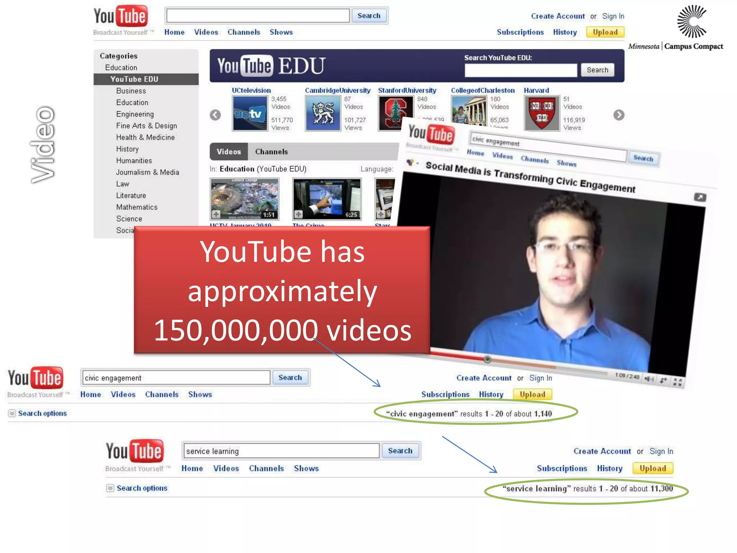Click the service learning search field
This screenshot has width=737, height=553.
[281, 451]
